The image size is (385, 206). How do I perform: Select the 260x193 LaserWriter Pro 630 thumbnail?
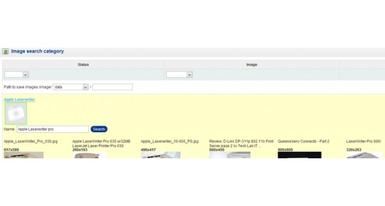89,155
